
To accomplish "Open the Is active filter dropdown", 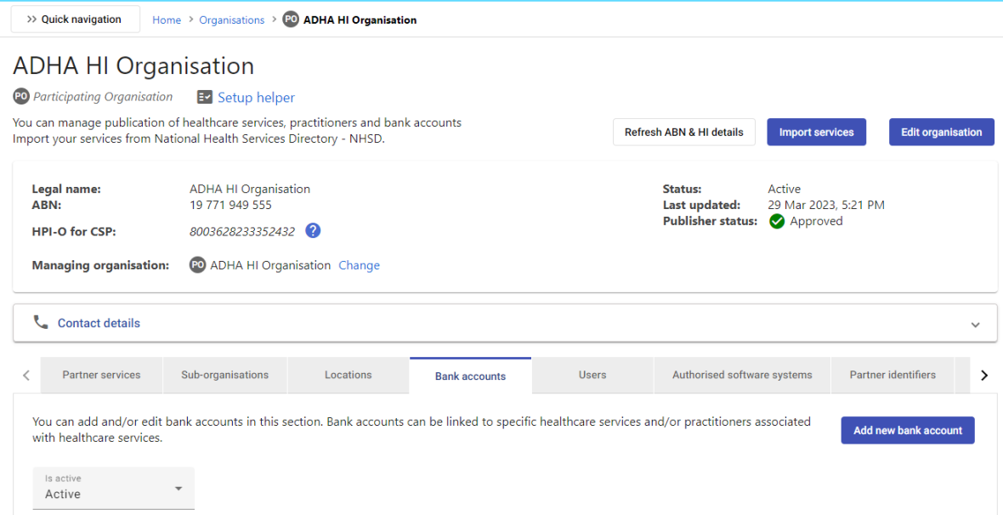I will (x=113, y=488).
